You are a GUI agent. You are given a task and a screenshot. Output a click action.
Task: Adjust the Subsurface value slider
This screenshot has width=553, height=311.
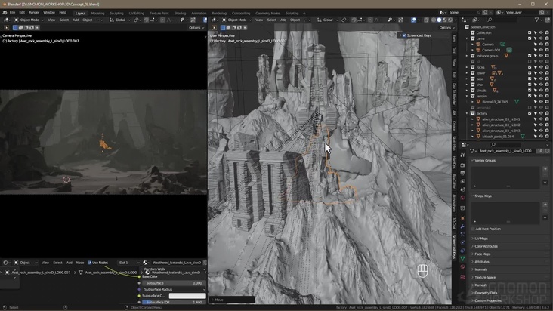click(x=174, y=283)
